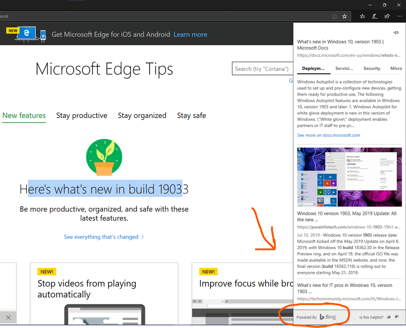The width and height of the screenshot is (406, 328).
Task: Select the Deploym... tab in side pane
Action: pyautogui.click(x=313, y=68)
